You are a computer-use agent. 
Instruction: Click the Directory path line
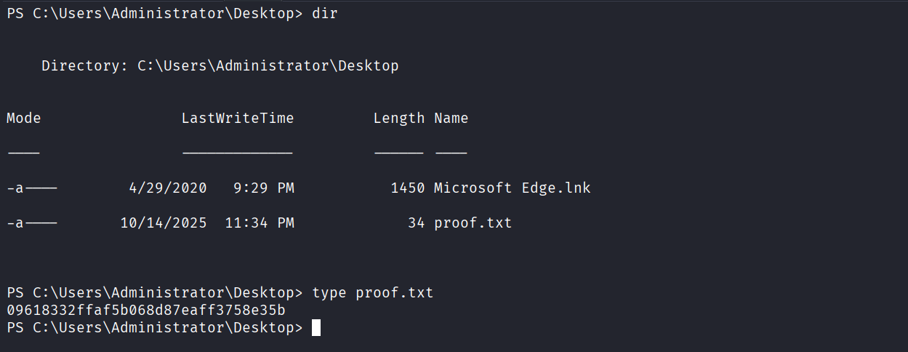pos(220,66)
